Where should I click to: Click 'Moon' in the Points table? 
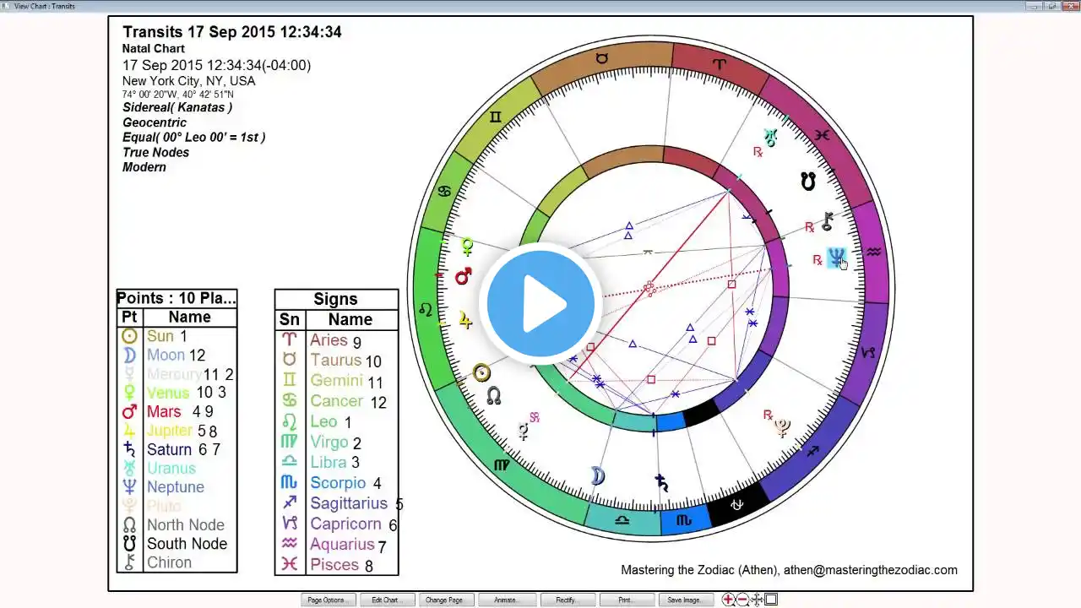coord(166,355)
